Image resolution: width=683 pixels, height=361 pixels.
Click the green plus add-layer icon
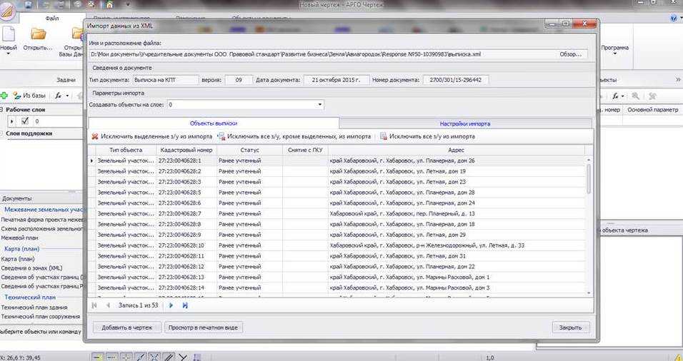coord(4,95)
